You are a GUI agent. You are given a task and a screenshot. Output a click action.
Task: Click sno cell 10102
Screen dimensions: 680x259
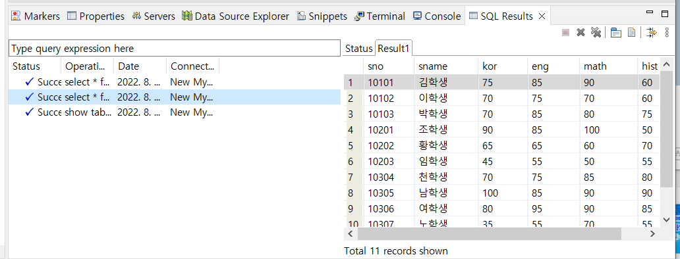pos(389,98)
